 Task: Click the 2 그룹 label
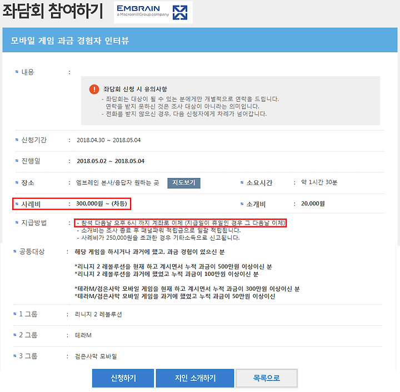[x=28, y=335]
